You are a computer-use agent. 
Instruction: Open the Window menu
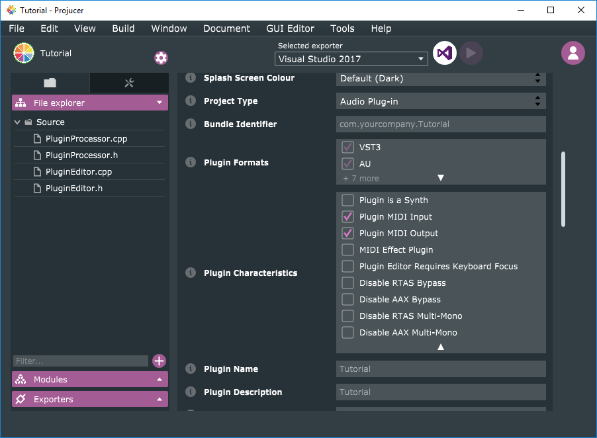click(169, 28)
